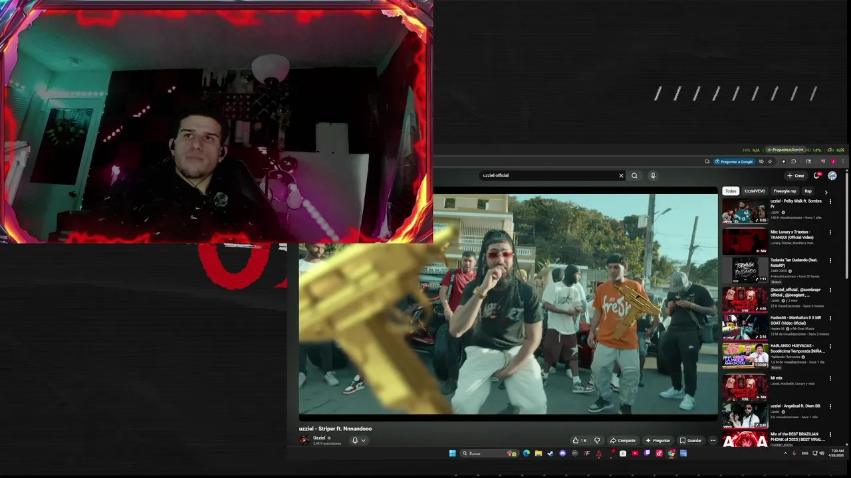Viewport: 851px width, 478px height.
Task: Click video title 'uzziel - Striper ft. Nnnandooo'
Action: [335, 429]
